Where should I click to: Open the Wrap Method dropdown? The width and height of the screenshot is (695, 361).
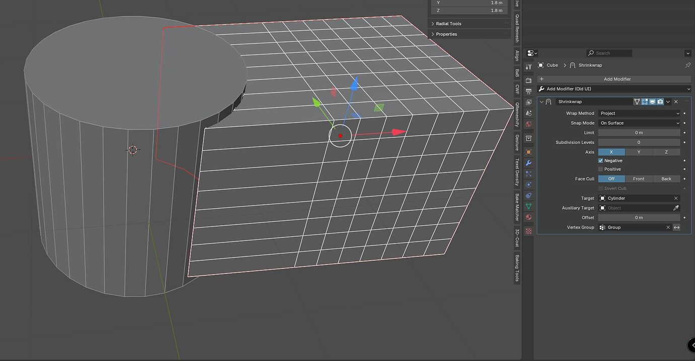[x=639, y=114]
